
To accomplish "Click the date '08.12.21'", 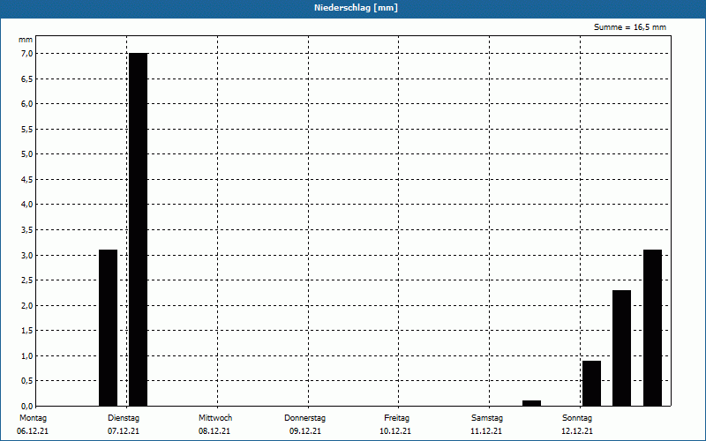I will click(x=214, y=431).
